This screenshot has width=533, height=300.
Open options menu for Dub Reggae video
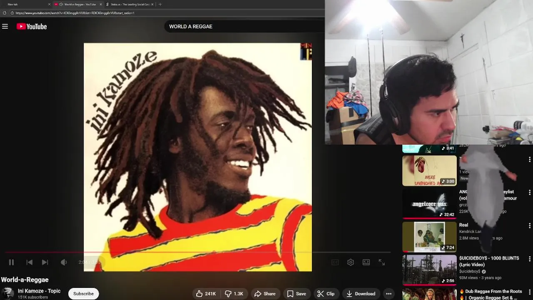click(x=529, y=292)
